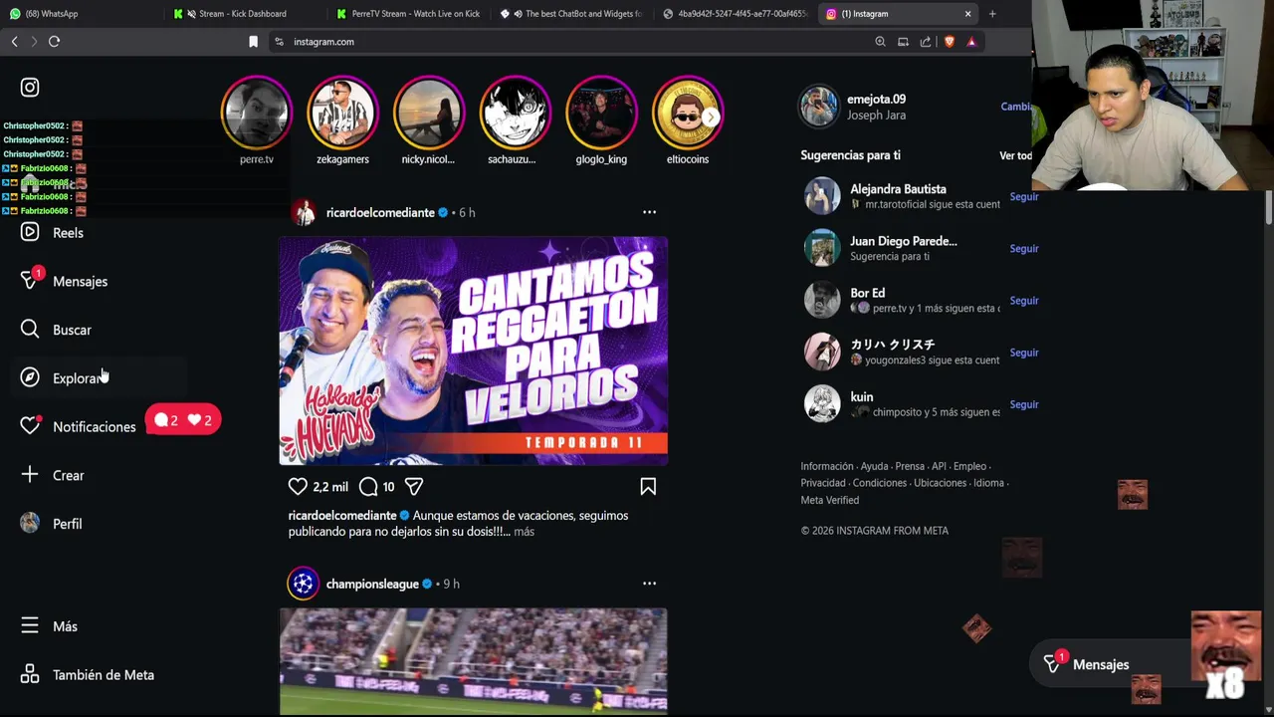
Task: Open Notificaciones heart icon
Action: pos(30,426)
